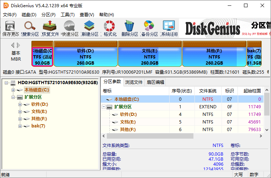The image size is (271, 178).
Task: Select the 软件(D:) 260.0GB partition block
Action: pyautogui.click(x=86, y=54)
